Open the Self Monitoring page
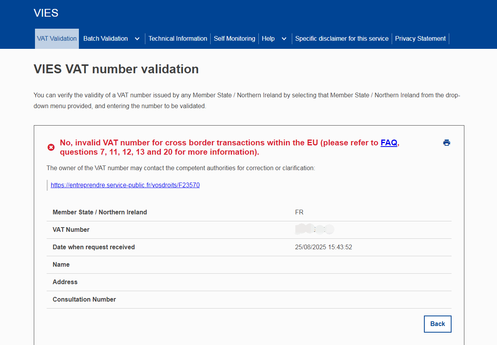Image resolution: width=497 pixels, height=345 pixels. [234, 39]
